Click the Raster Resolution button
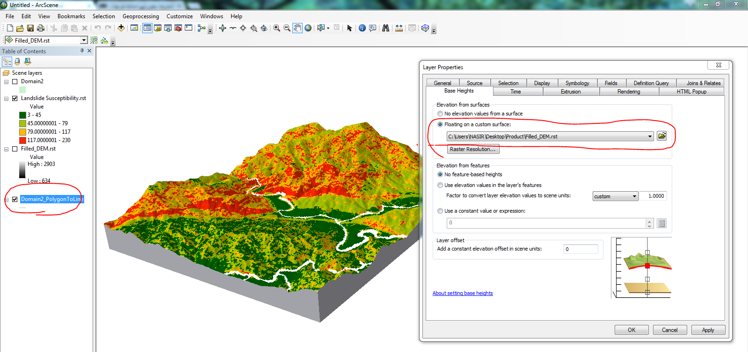This screenshot has height=352, width=748. (x=473, y=149)
